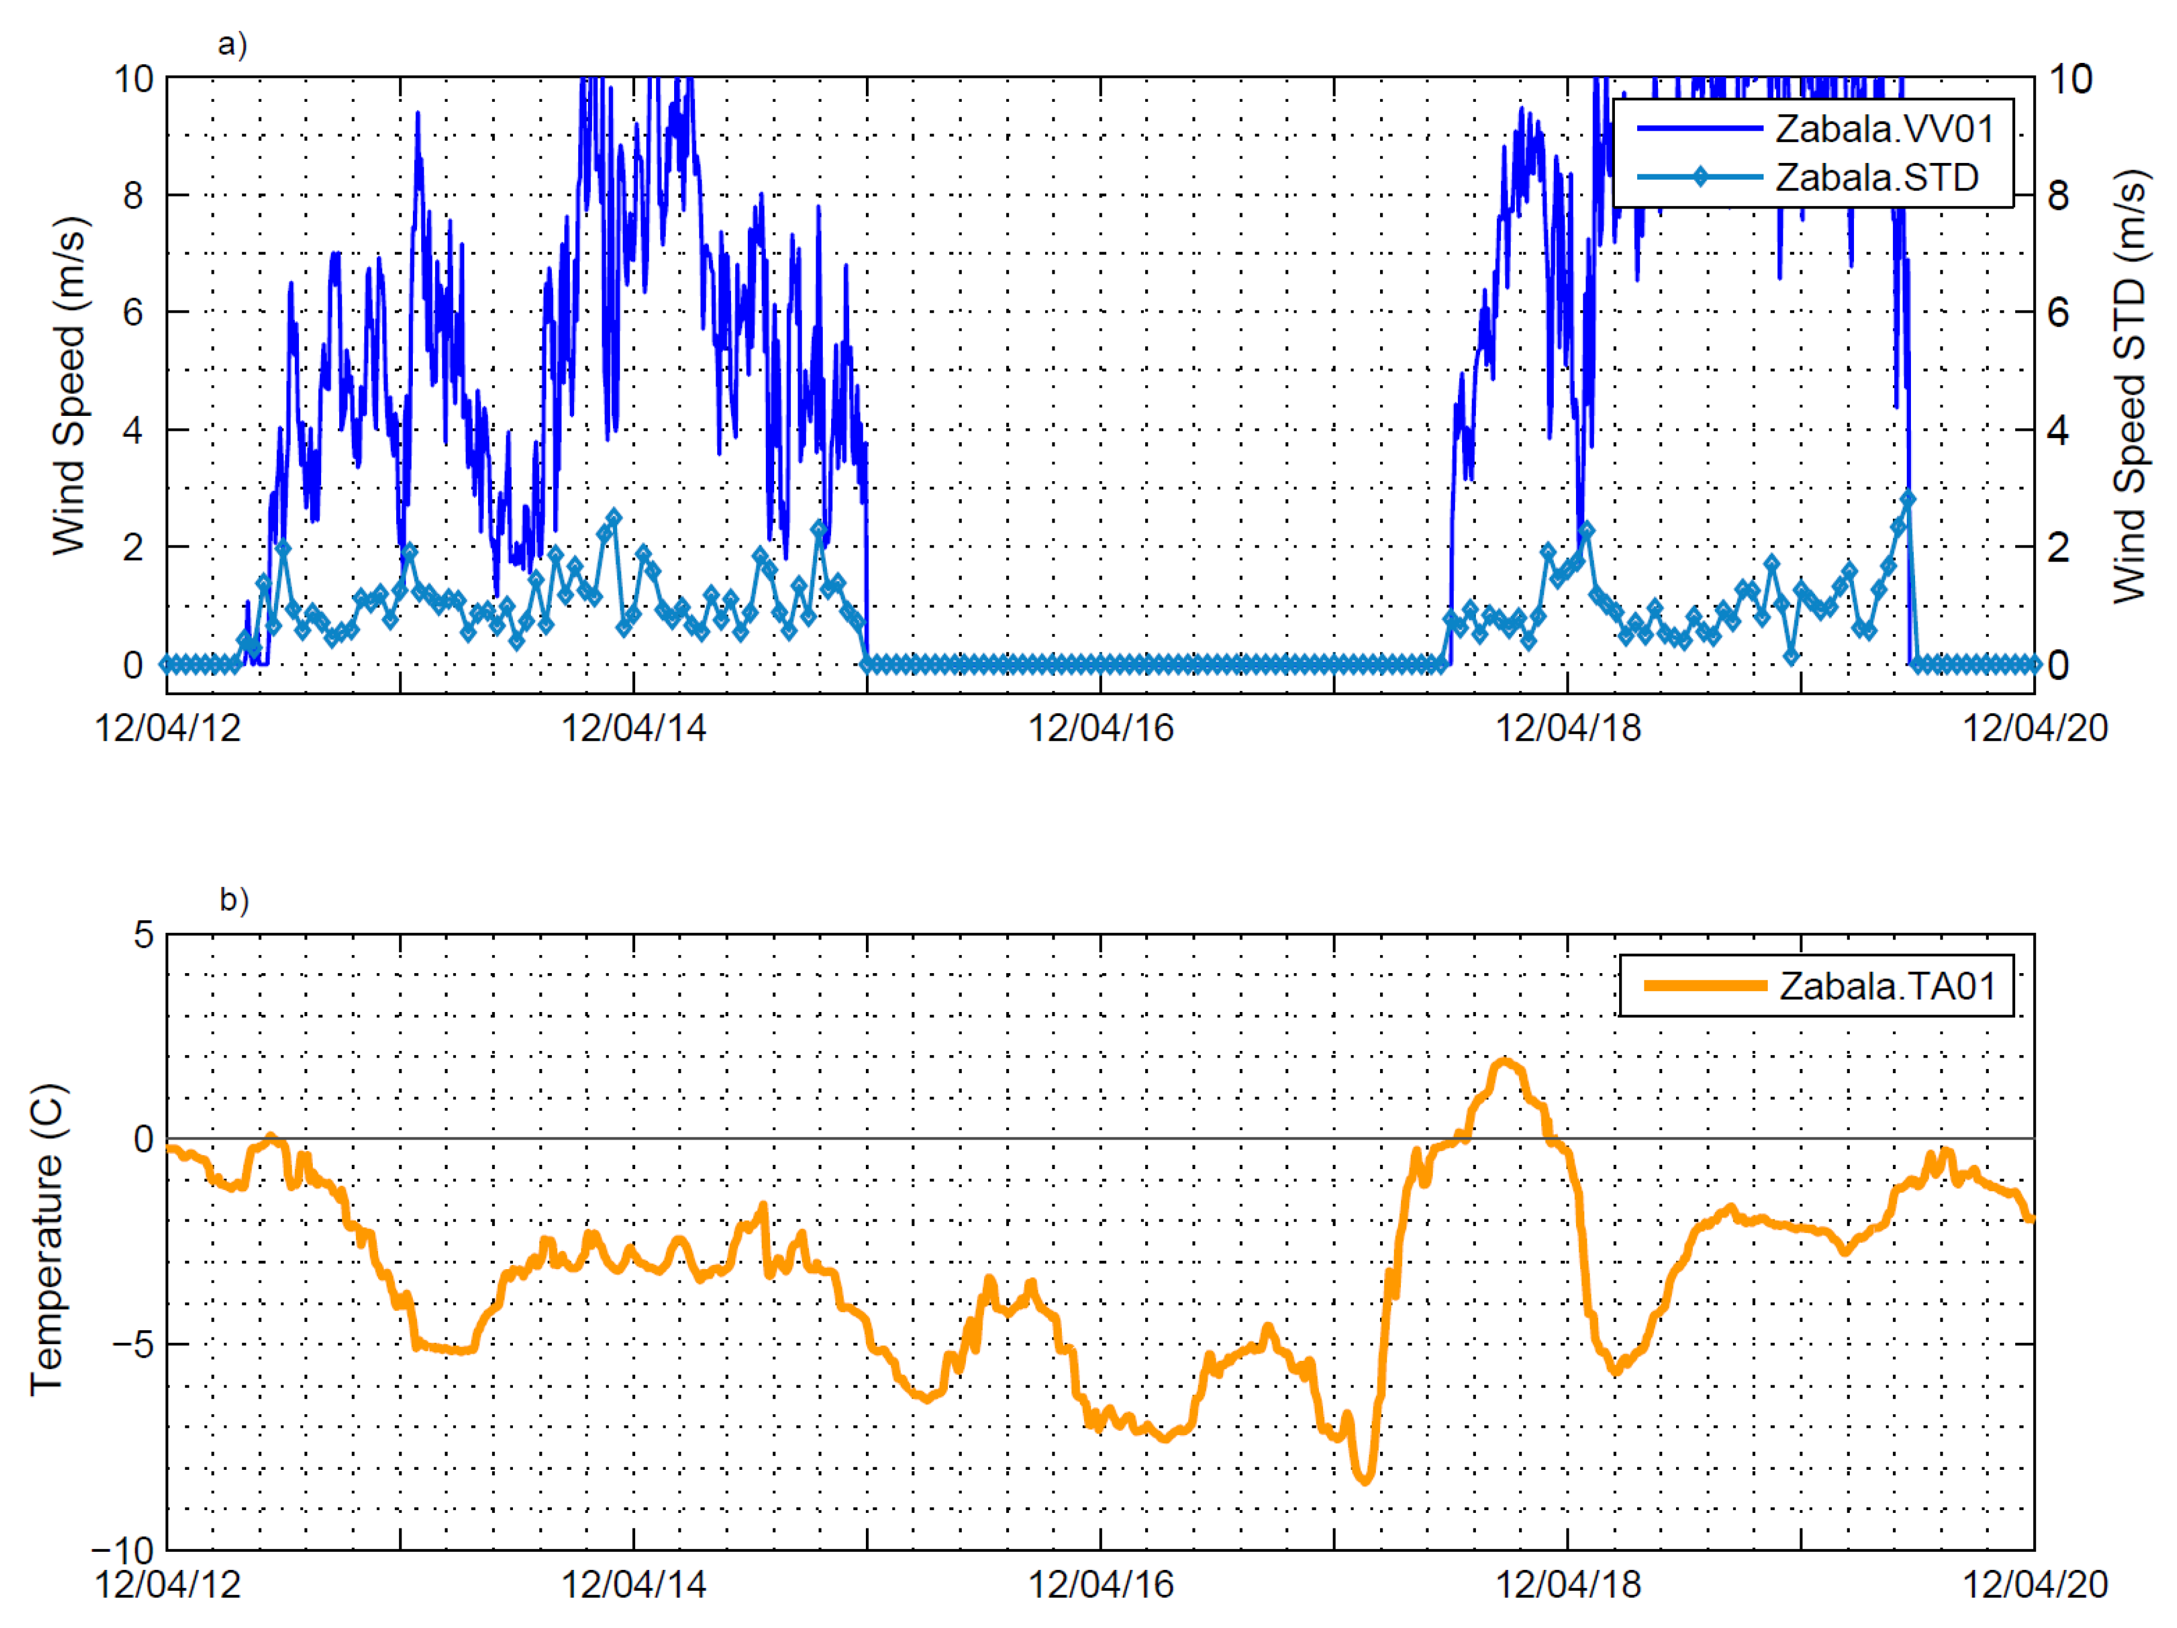Click the 12/04/18 tick label under wind plot
This screenshot has height=1628, width=2177.
(x=1568, y=729)
